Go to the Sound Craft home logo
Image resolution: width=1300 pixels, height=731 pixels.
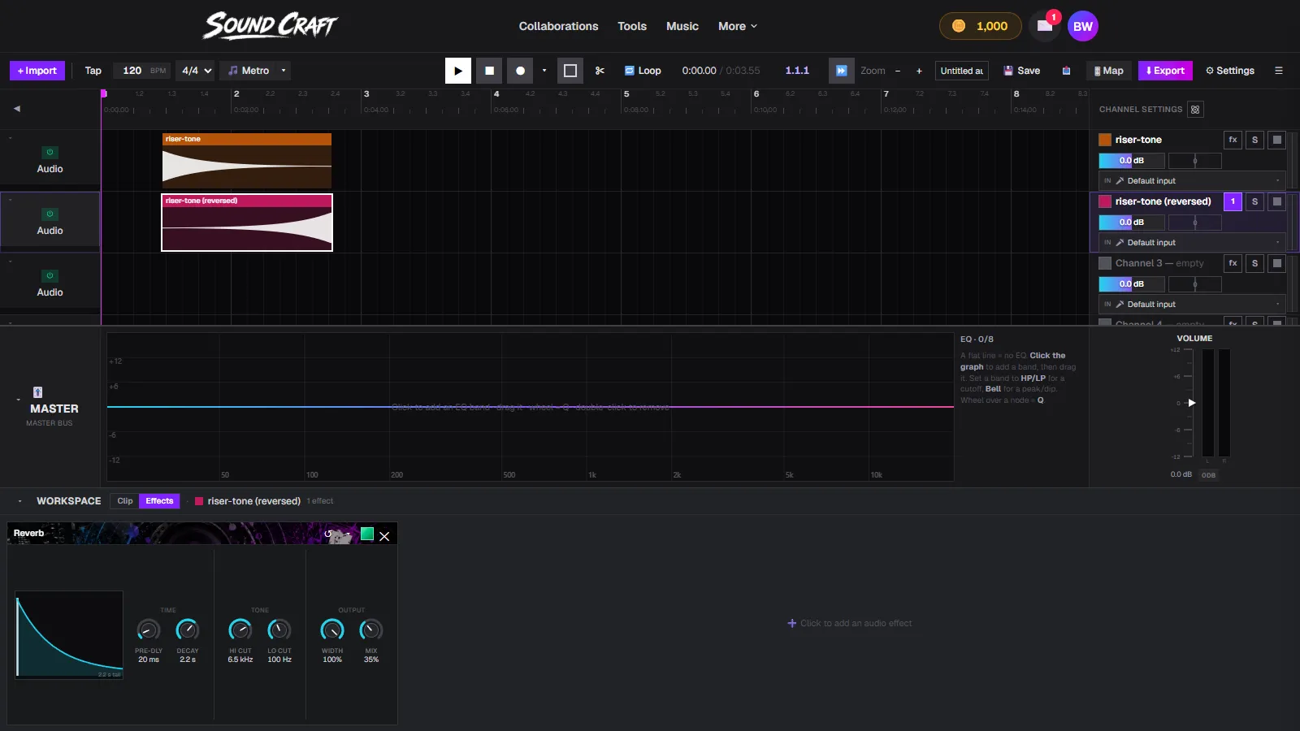(x=271, y=26)
